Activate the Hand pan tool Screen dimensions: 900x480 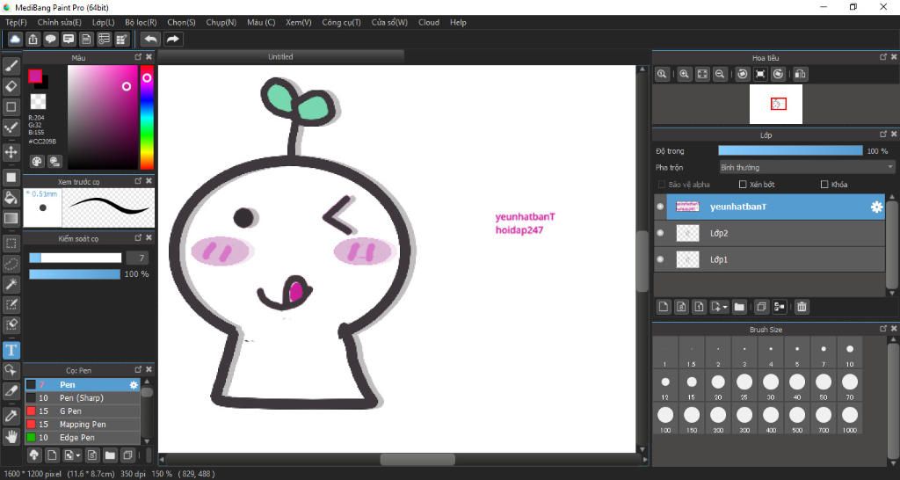tap(11, 436)
